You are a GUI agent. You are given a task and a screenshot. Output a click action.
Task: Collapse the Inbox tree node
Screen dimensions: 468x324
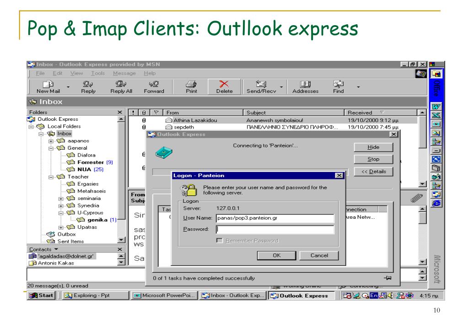(41, 134)
